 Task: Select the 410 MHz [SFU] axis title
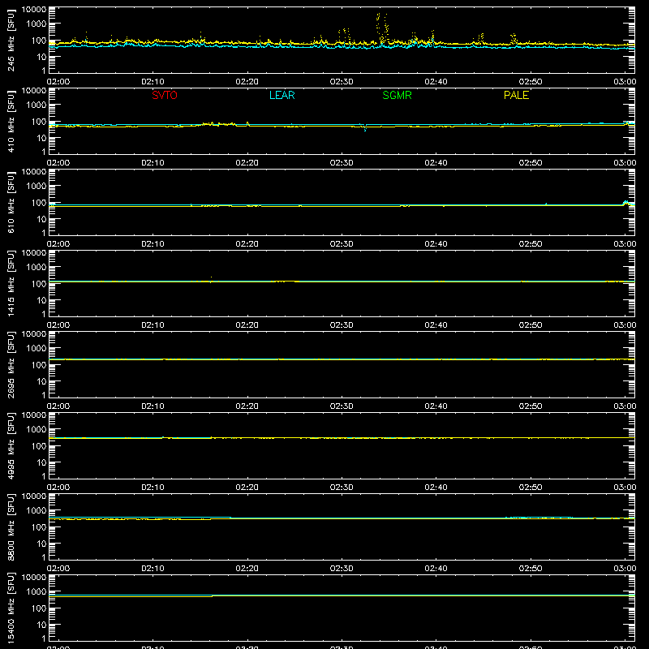[x=11, y=121]
